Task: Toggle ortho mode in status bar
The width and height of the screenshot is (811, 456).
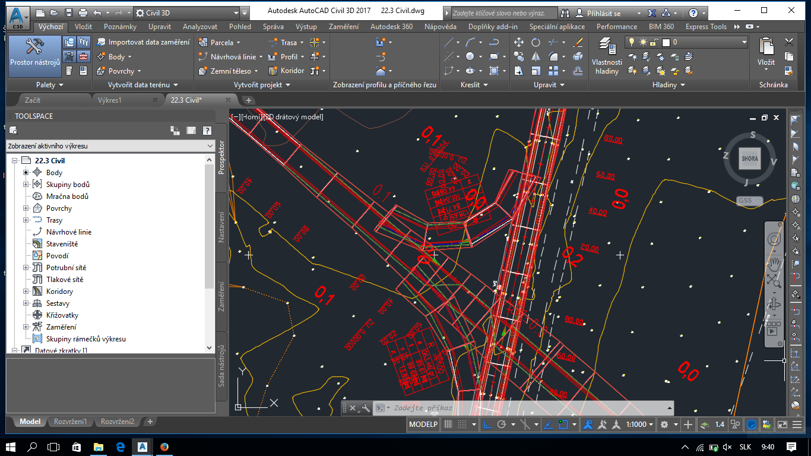Action: (487, 425)
